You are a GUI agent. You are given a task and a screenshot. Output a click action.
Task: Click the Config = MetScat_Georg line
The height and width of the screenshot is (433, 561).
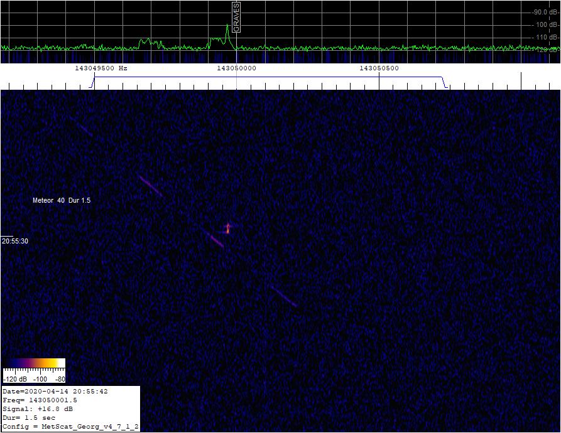(x=70, y=427)
